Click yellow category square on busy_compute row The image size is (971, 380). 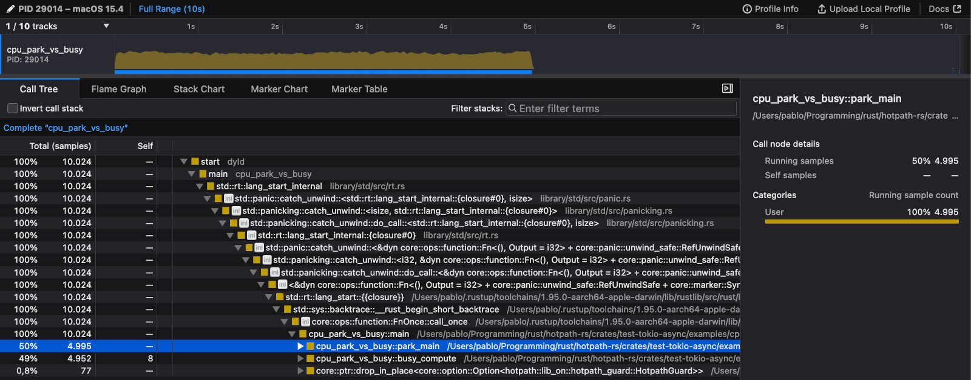pyautogui.click(x=310, y=359)
